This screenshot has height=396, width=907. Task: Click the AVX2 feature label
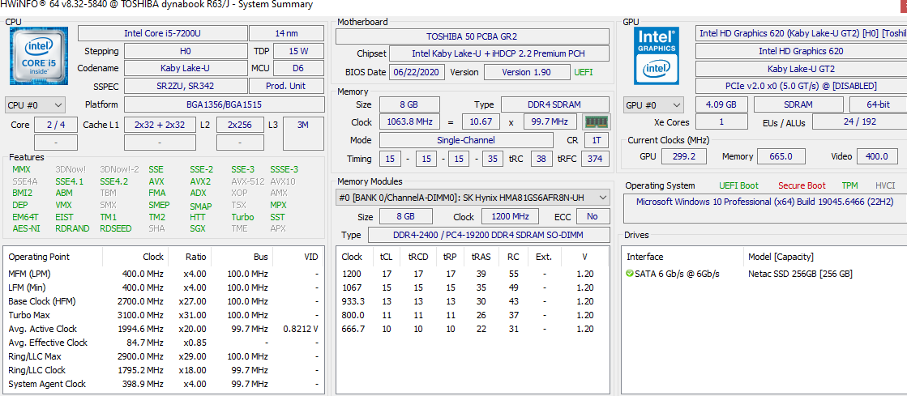pos(200,181)
